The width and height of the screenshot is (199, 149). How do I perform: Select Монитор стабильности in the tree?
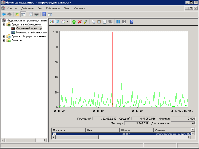point(31,32)
